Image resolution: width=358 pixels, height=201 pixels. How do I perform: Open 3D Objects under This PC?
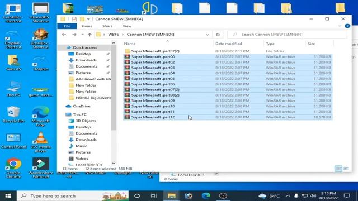pos(86,121)
